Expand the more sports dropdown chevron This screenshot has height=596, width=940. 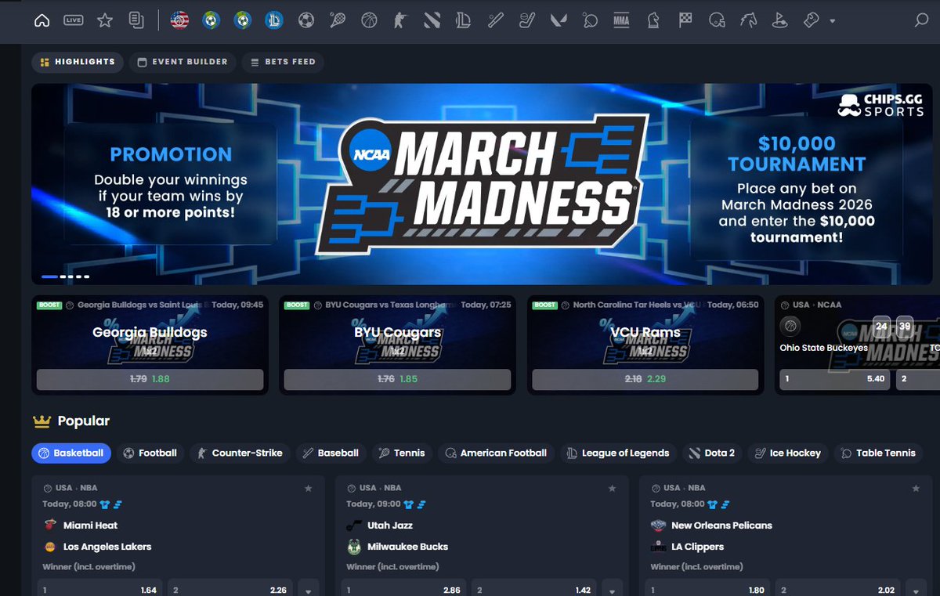click(832, 21)
